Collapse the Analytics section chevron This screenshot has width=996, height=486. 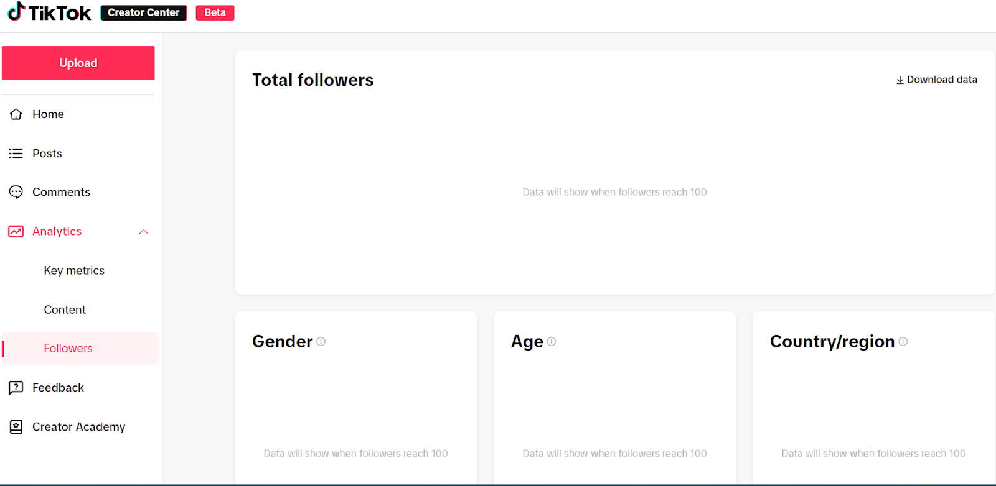144,232
